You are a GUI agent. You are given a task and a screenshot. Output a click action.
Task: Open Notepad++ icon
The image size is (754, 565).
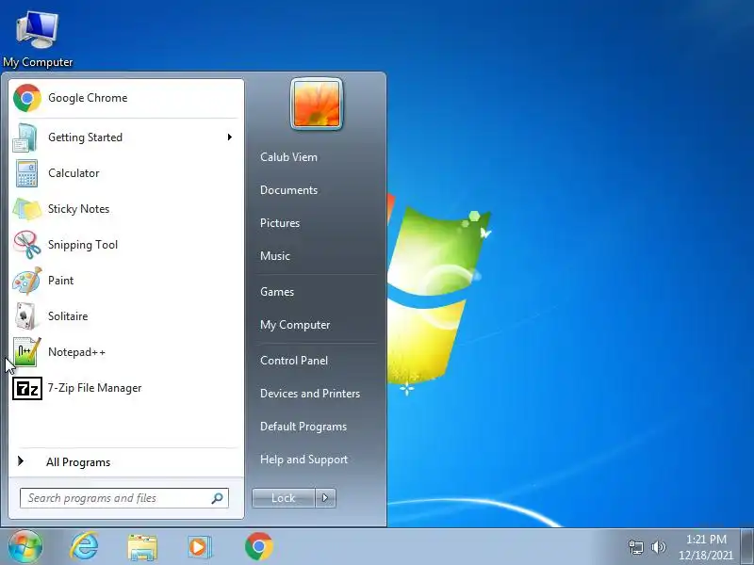click(27, 352)
